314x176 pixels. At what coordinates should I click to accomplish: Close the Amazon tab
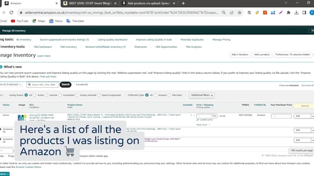point(56,3)
